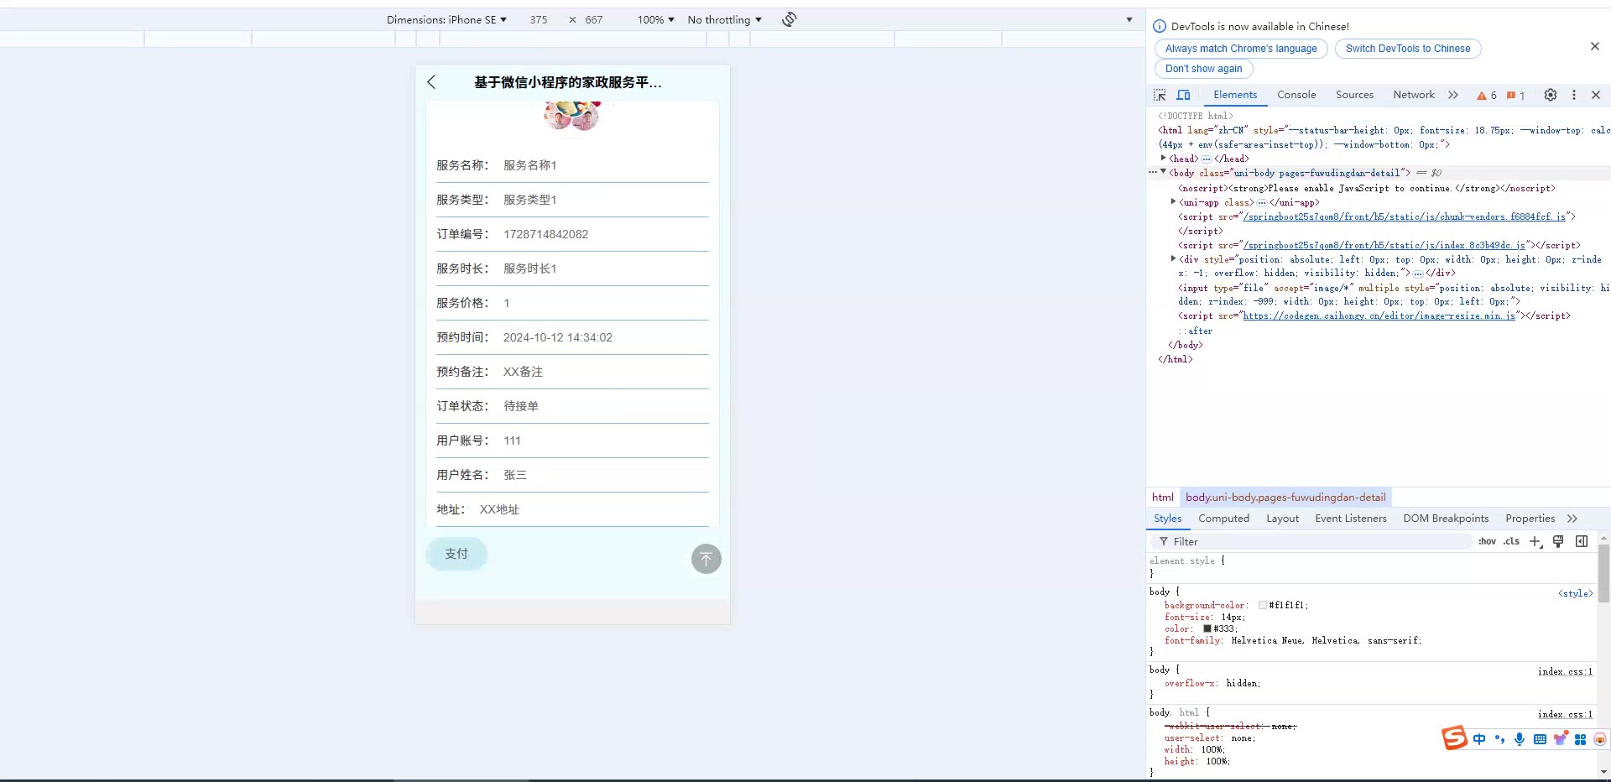Screen dimensions: 1611x782
Task: Open the Dimensions iPhone SE dropdown
Action: 446,19
